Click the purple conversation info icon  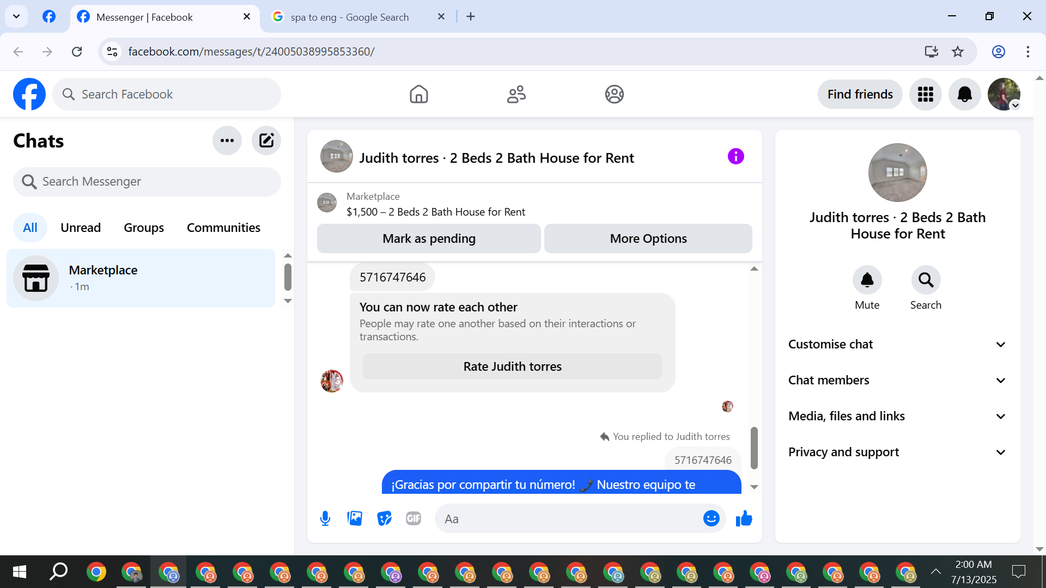pos(735,157)
